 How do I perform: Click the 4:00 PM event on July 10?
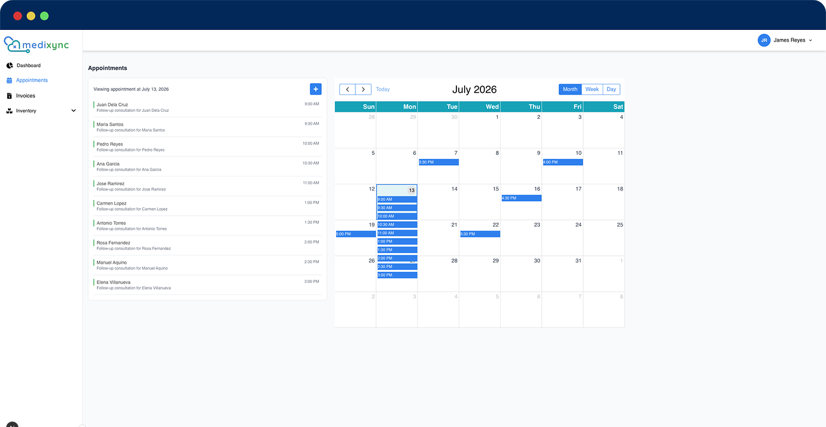coord(562,162)
